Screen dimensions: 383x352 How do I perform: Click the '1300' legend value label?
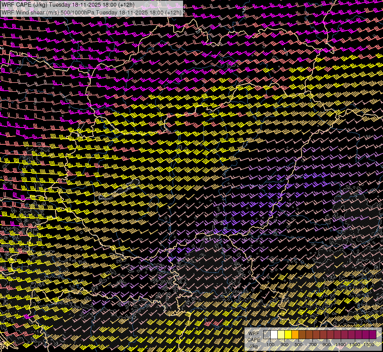click(355, 345)
